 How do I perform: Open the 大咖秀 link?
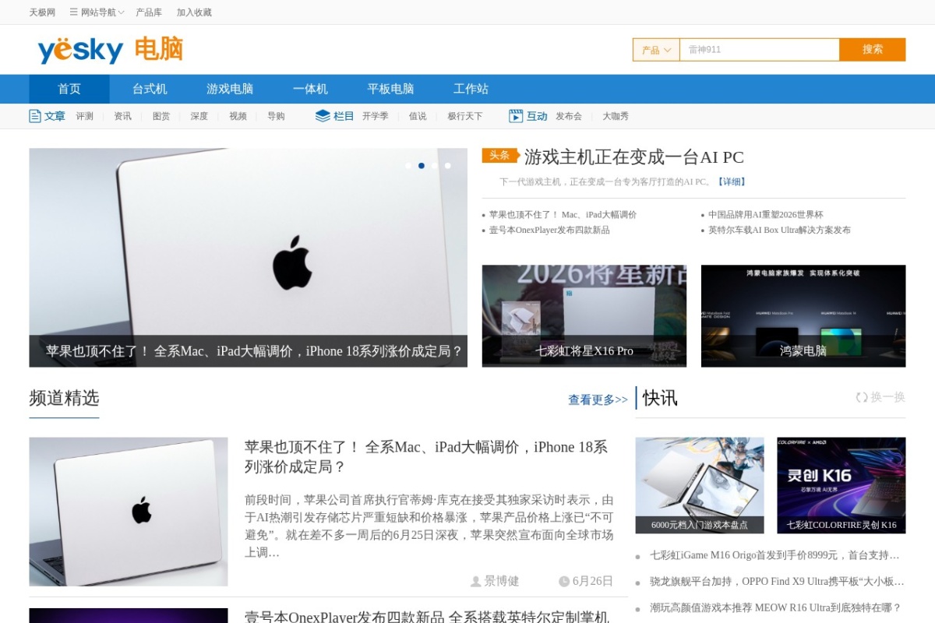pyautogui.click(x=616, y=116)
